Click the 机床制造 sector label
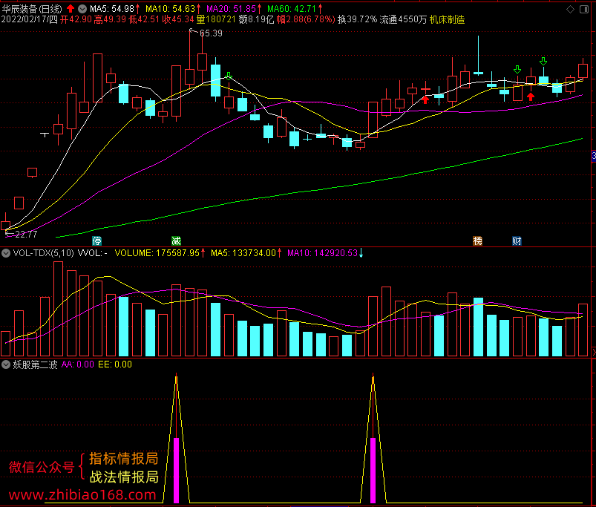The width and height of the screenshot is (596, 507). coord(447,20)
